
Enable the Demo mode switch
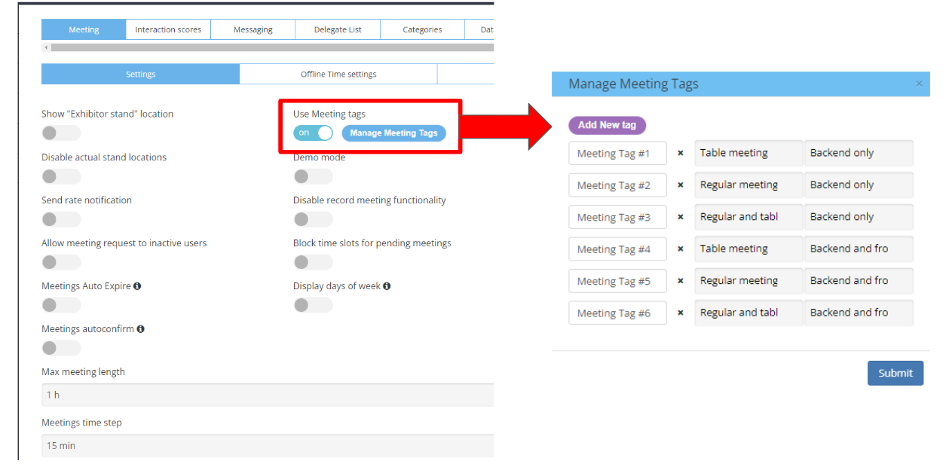point(313,176)
